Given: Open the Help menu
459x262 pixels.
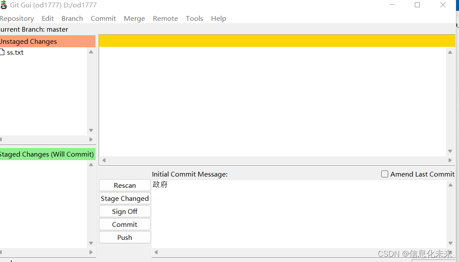Looking at the screenshot, I should [x=218, y=18].
